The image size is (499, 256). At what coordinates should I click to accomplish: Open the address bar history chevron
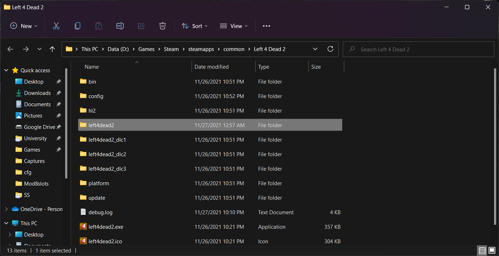[x=315, y=49]
